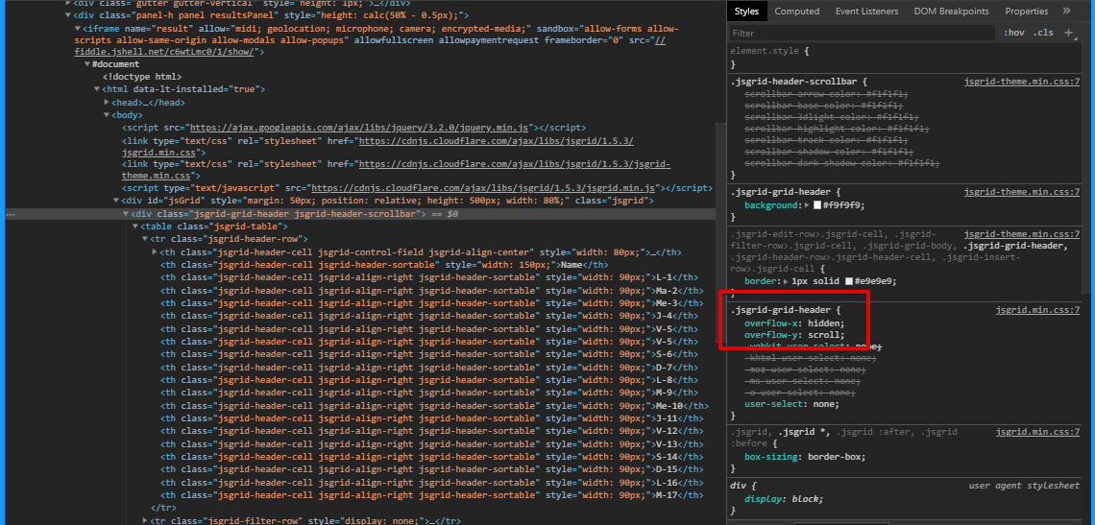The width and height of the screenshot is (1095, 525).
Task: Collapse the iframe result node
Action: coord(77,29)
